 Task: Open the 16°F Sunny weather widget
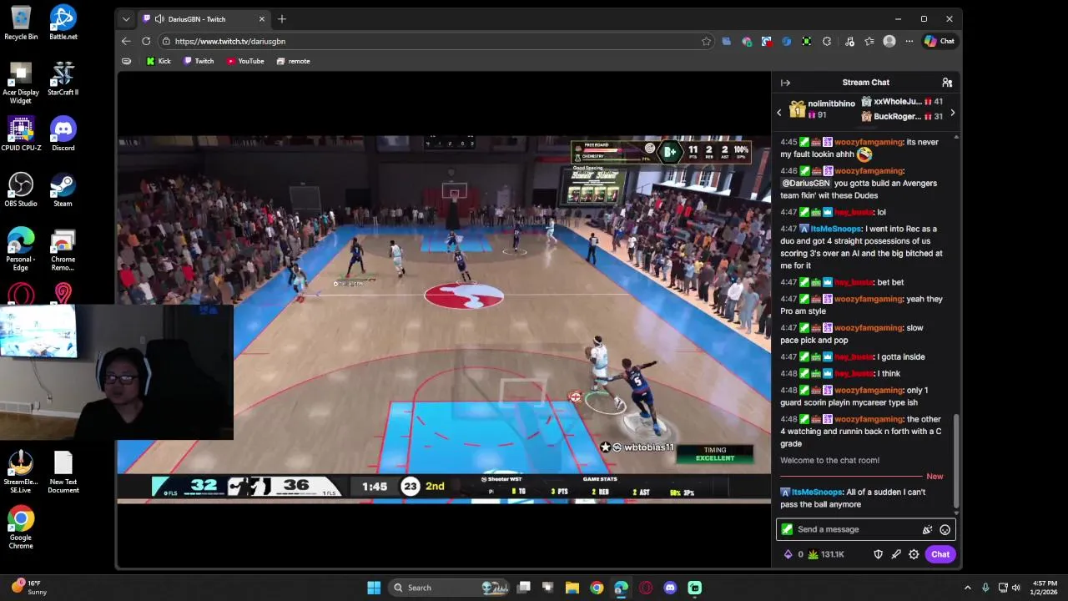[x=29, y=588]
